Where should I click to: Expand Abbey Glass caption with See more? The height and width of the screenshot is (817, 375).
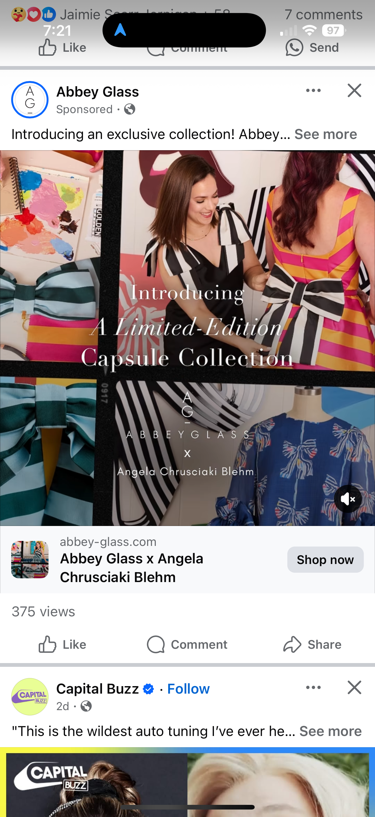coord(326,134)
